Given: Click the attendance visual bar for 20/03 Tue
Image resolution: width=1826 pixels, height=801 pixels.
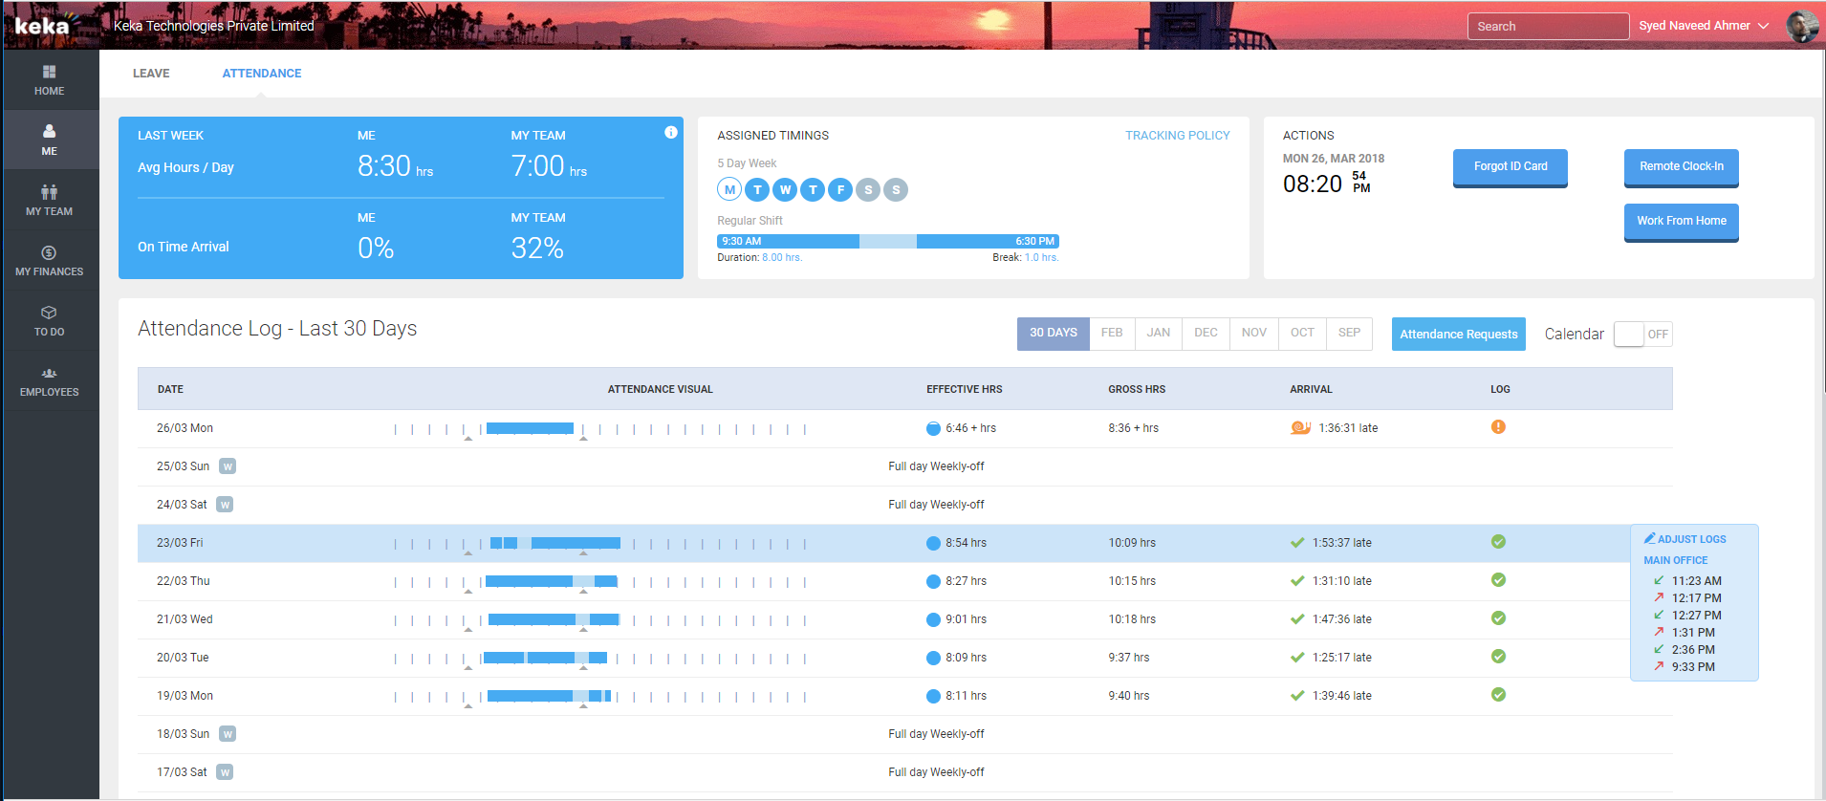Looking at the screenshot, I should click(x=545, y=658).
